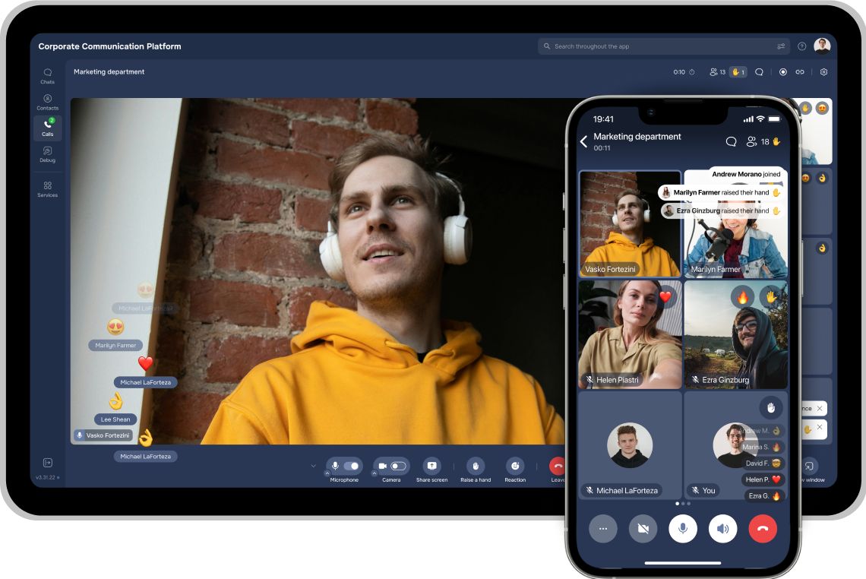
Task: Expand the chevron left of Microphone
Action: [x=312, y=466]
